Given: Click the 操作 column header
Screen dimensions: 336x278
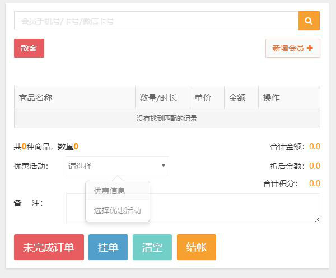Looking at the screenshot, I should pyautogui.click(x=289, y=97).
